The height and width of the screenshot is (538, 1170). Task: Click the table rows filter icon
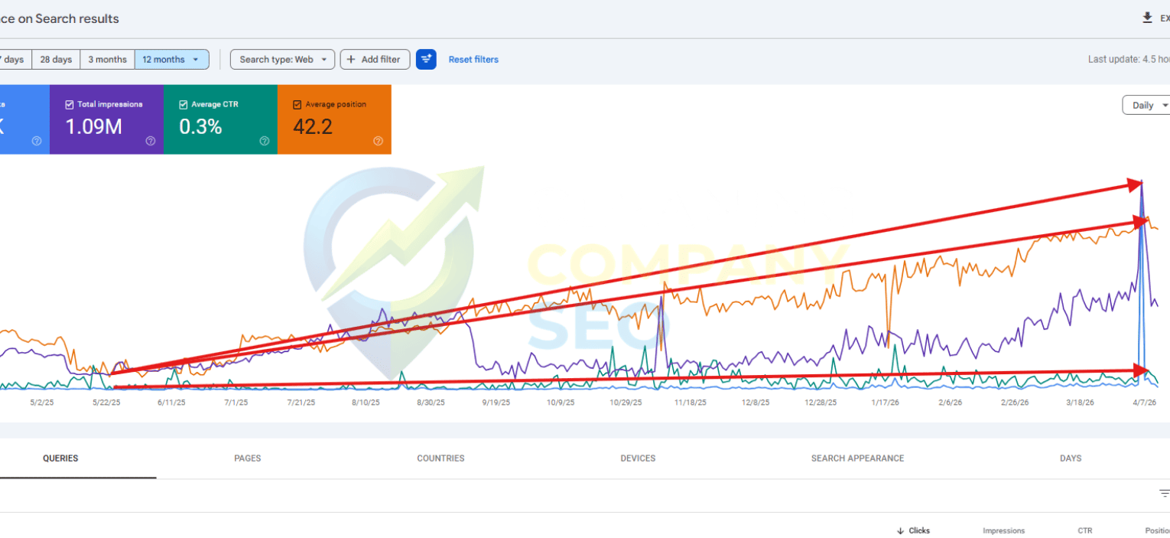click(x=1164, y=494)
